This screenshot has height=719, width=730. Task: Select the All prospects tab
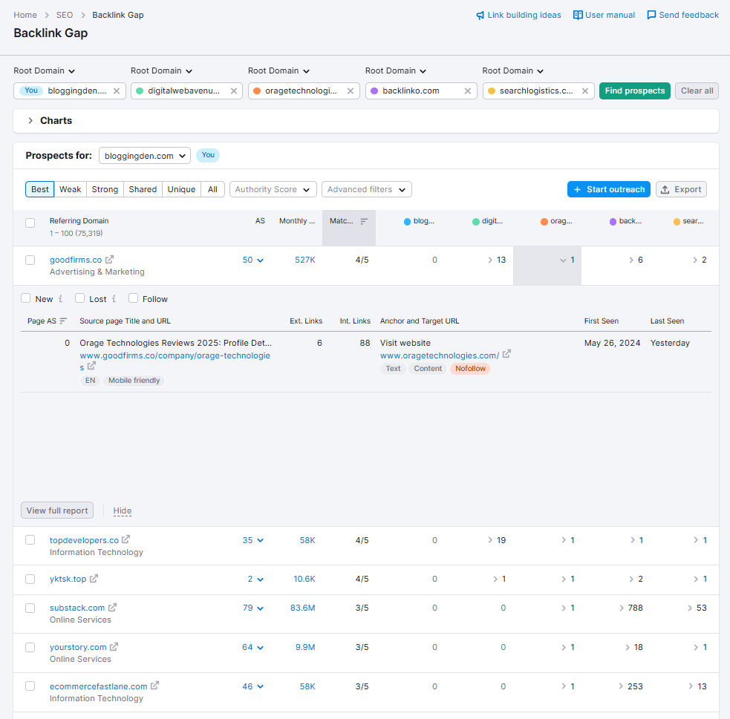click(x=212, y=189)
